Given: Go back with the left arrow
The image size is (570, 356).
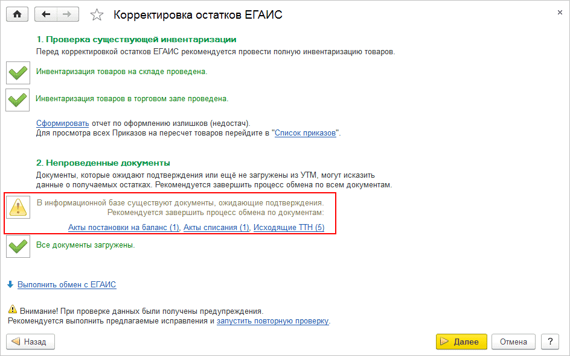Looking at the screenshot, I should click(46, 14).
